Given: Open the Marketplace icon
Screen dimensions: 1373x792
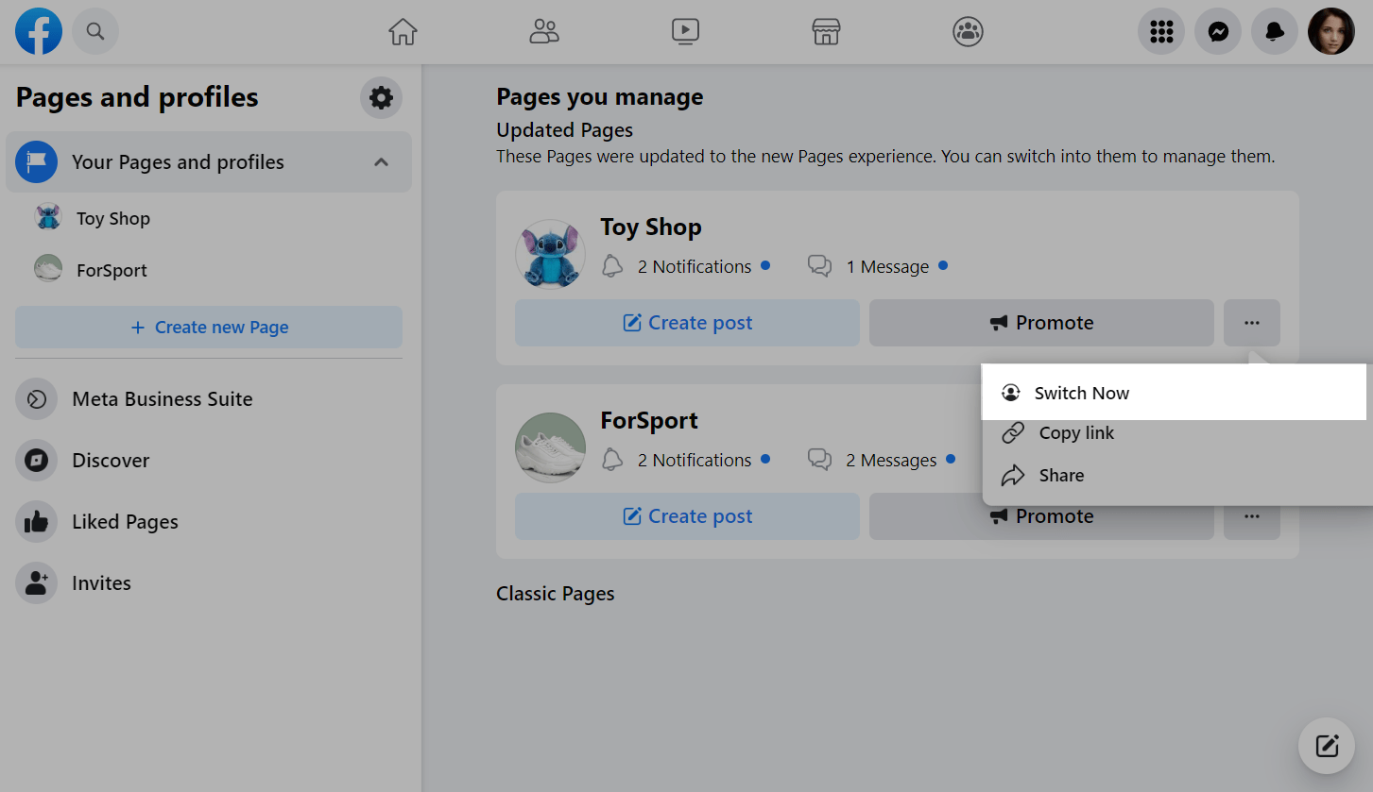Looking at the screenshot, I should pos(826,32).
